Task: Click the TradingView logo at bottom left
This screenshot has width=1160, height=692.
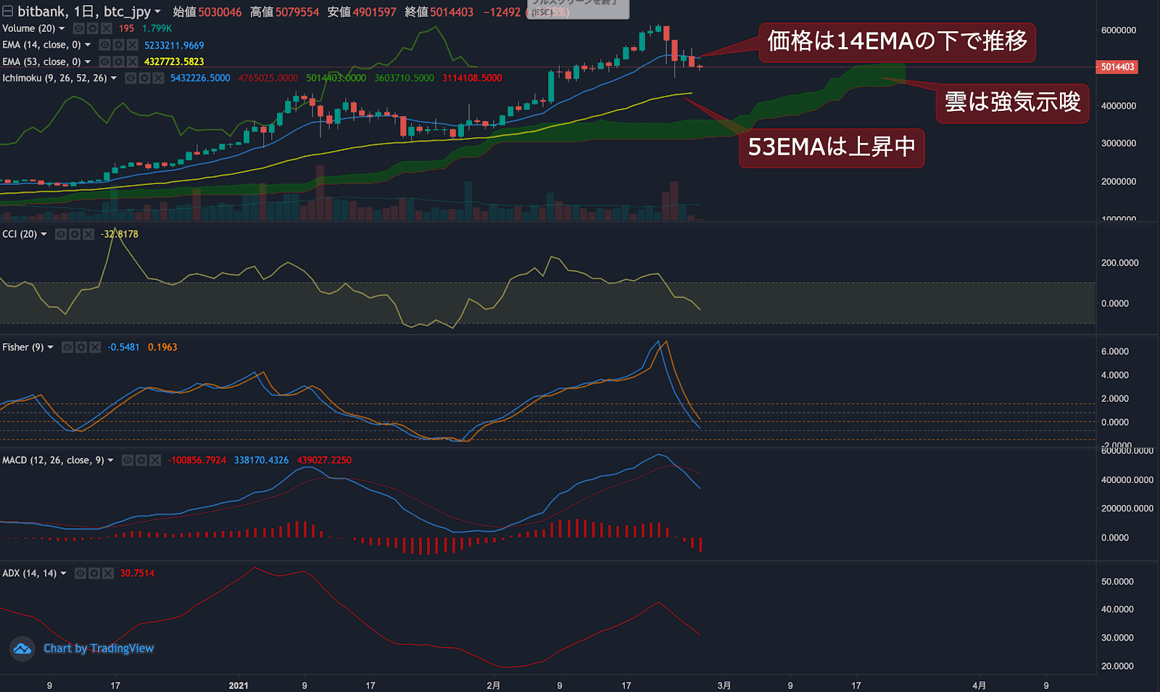Action: 22,648
